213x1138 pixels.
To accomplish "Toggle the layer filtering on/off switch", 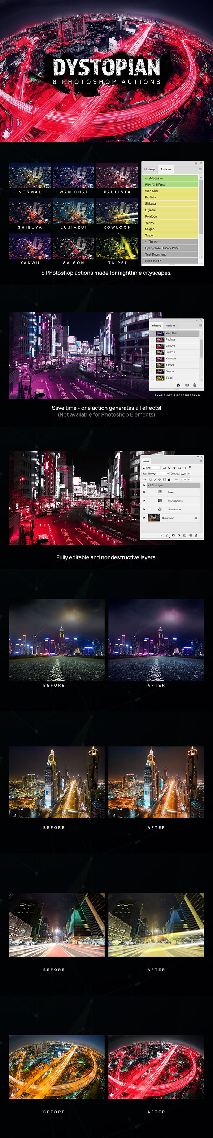I will 190,467.
